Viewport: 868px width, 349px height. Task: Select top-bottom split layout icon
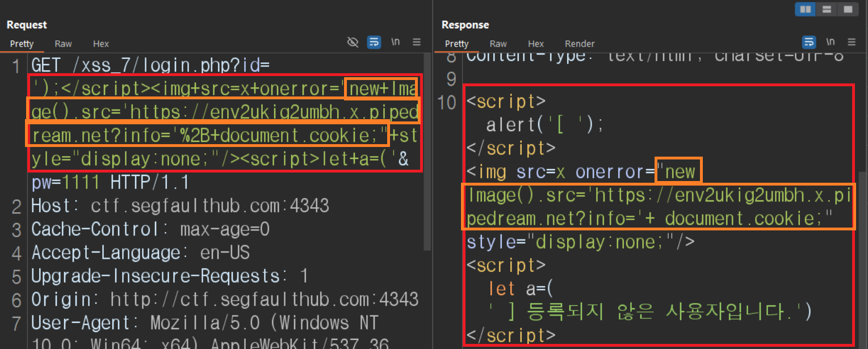(x=827, y=9)
